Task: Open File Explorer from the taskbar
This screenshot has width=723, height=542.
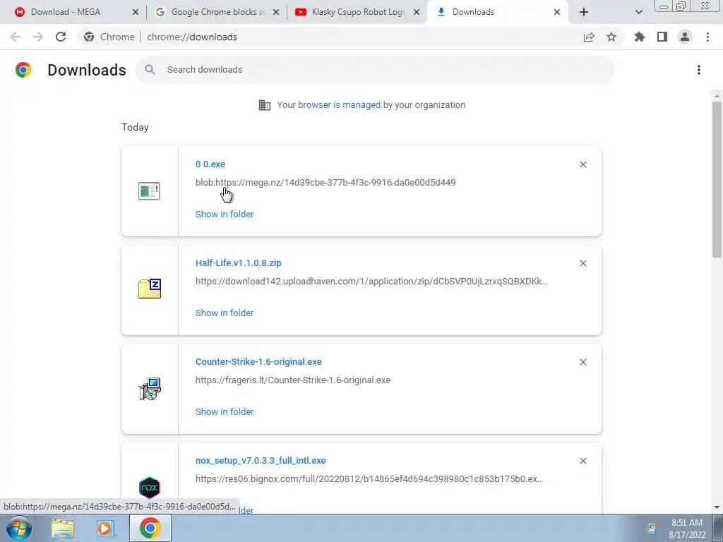Action: [63, 529]
